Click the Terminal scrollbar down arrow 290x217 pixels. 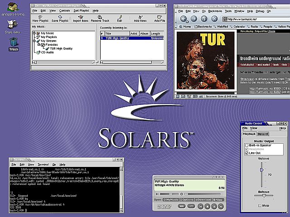click(121, 210)
